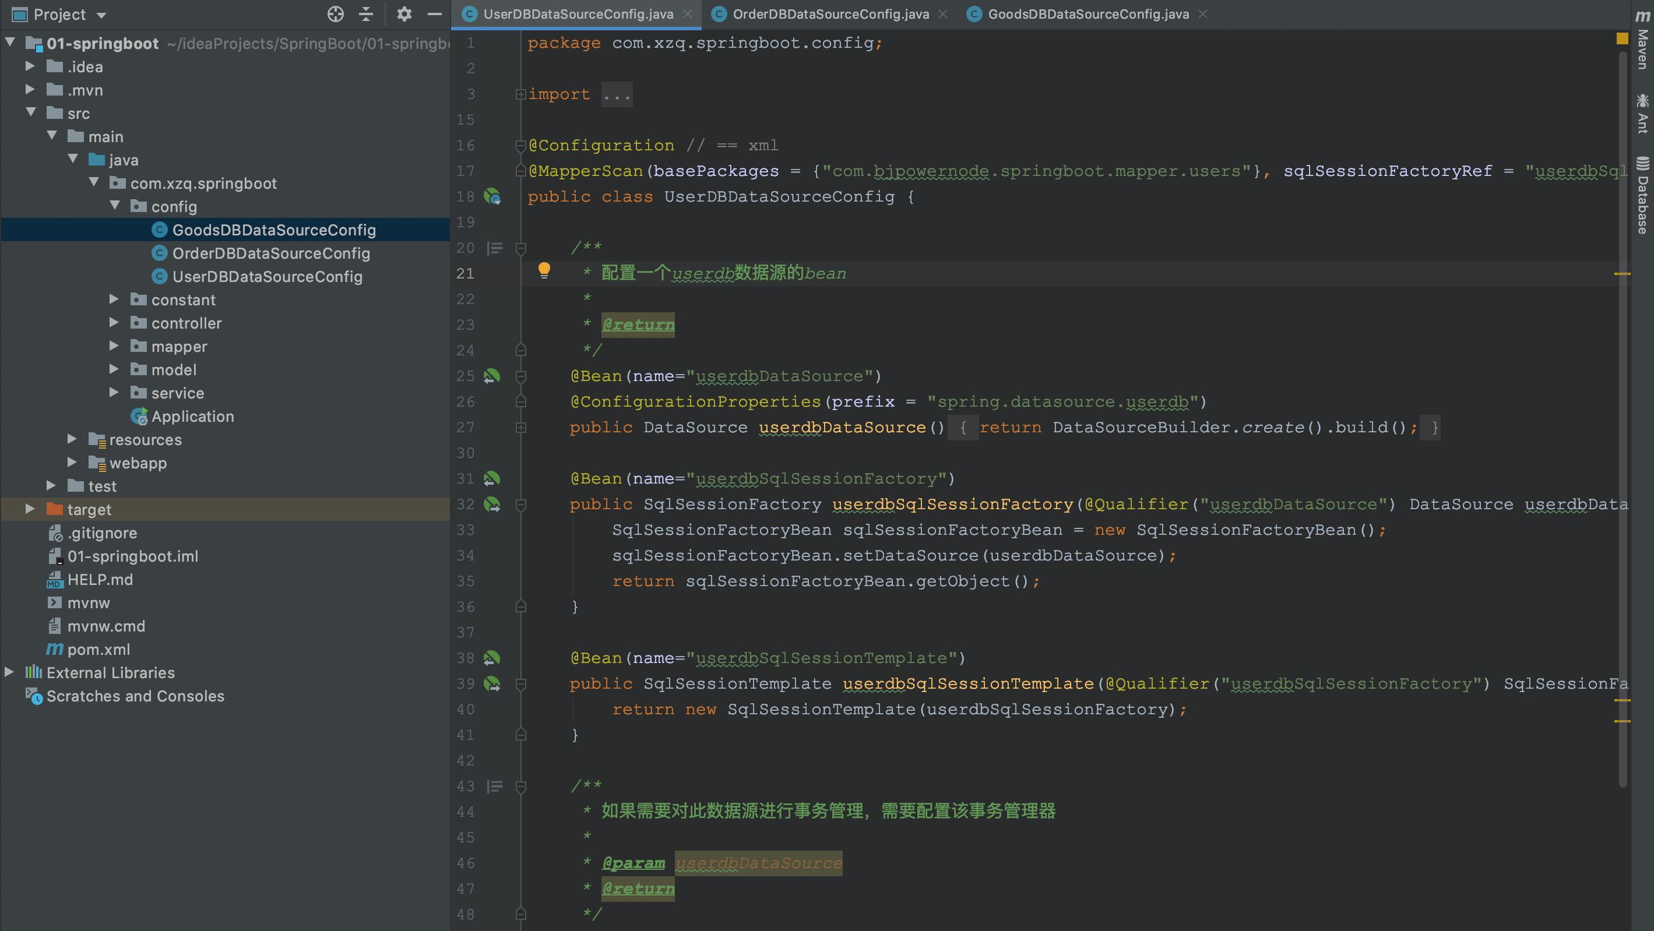Collapse the Javadoc comment fold on line 20
The image size is (1654, 931).
click(x=520, y=248)
